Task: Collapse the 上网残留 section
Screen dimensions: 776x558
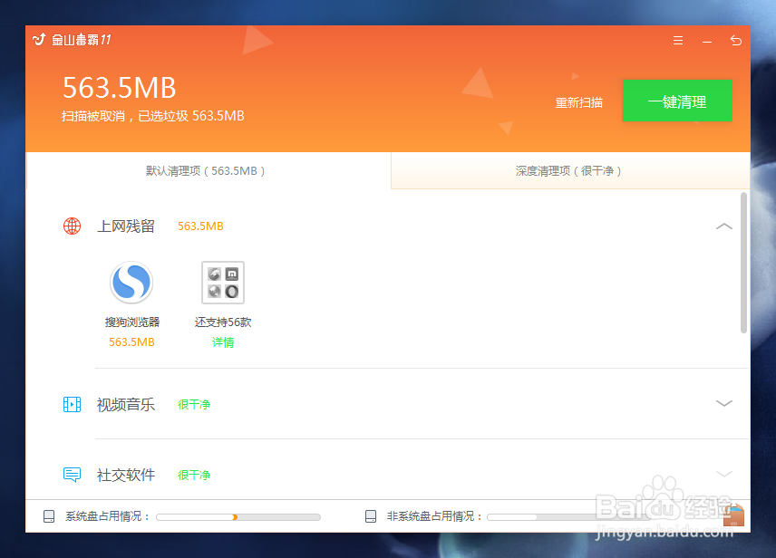Action: click(724, 226)
